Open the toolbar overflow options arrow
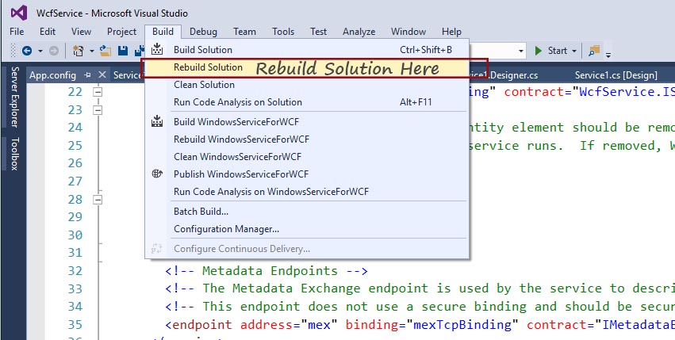This screenshot has height=340, width=675. [x=608, y=54]
